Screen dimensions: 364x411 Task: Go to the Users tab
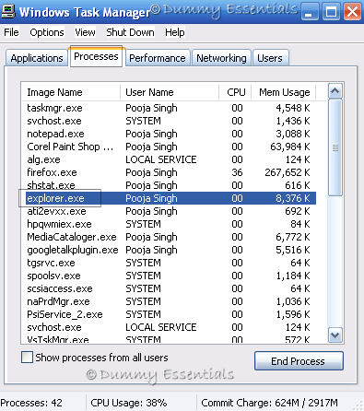270,58
